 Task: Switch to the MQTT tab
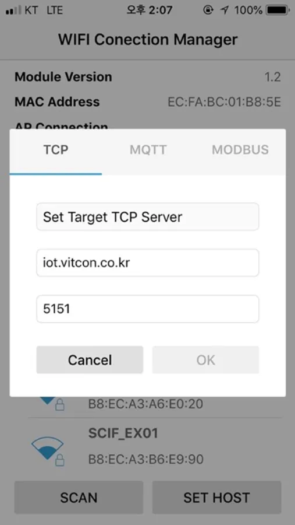tap(148, 150)
